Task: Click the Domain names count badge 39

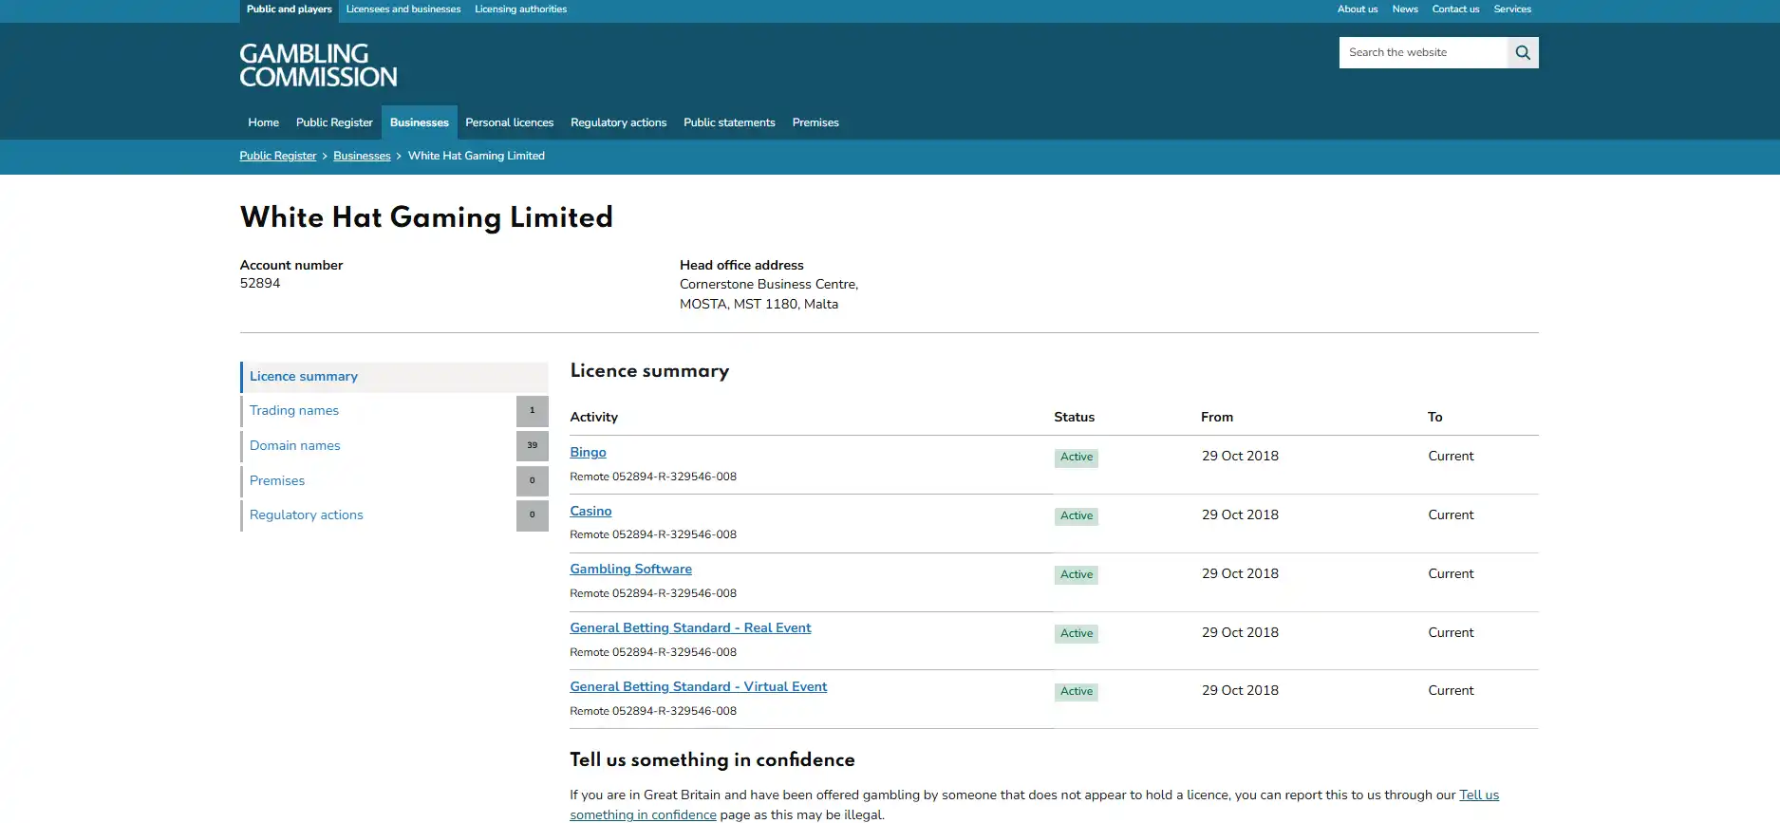Action: 533,446
